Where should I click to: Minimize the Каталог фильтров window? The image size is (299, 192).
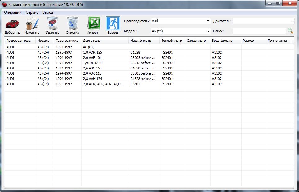tap(270, 3)
